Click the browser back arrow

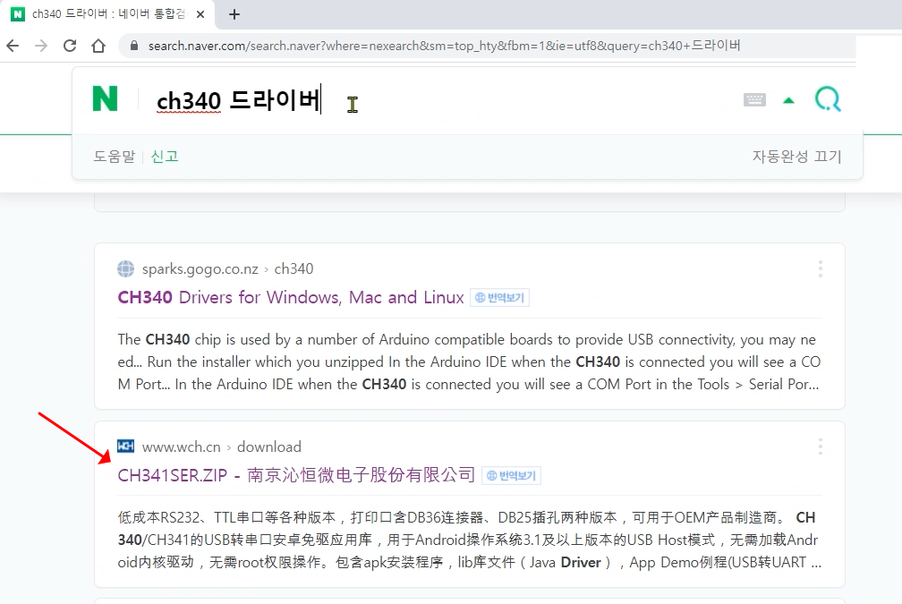click(13, 46)
